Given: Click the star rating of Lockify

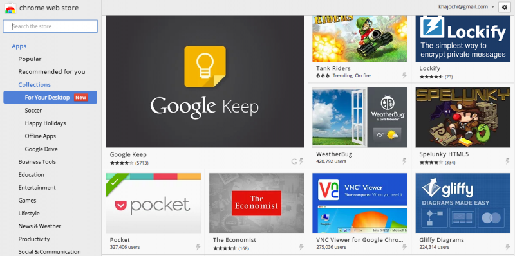Looking at the screenshot, I should click(x=431, y=77).
